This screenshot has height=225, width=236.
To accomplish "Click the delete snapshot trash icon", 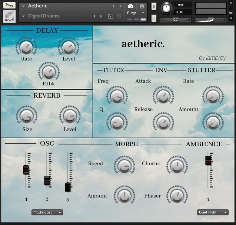I will (x=119, y=16).
